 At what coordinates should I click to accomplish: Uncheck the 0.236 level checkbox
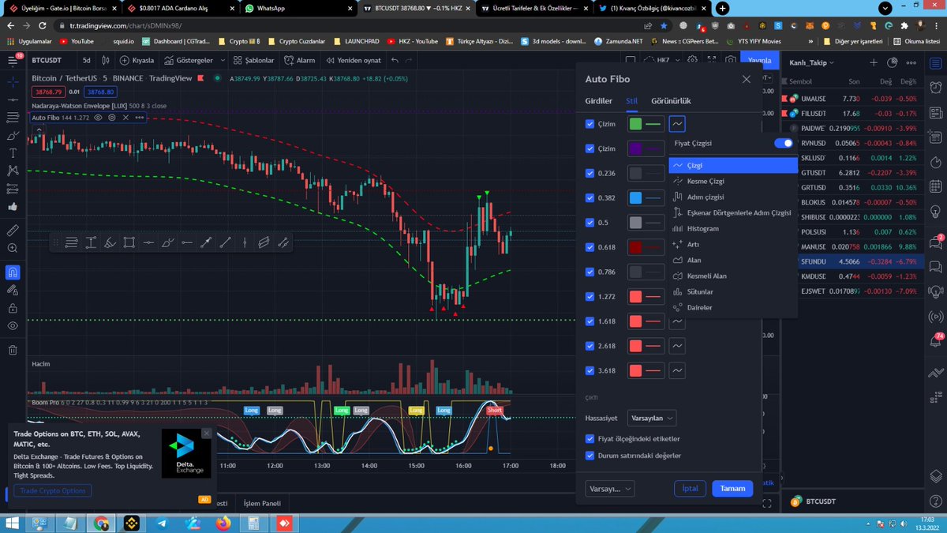click(x=590, y=173)
